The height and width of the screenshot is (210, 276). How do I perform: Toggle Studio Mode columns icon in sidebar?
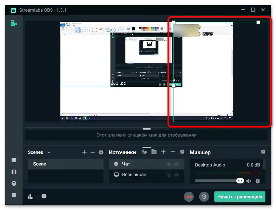pyautogui.click(x=14, y=172)
